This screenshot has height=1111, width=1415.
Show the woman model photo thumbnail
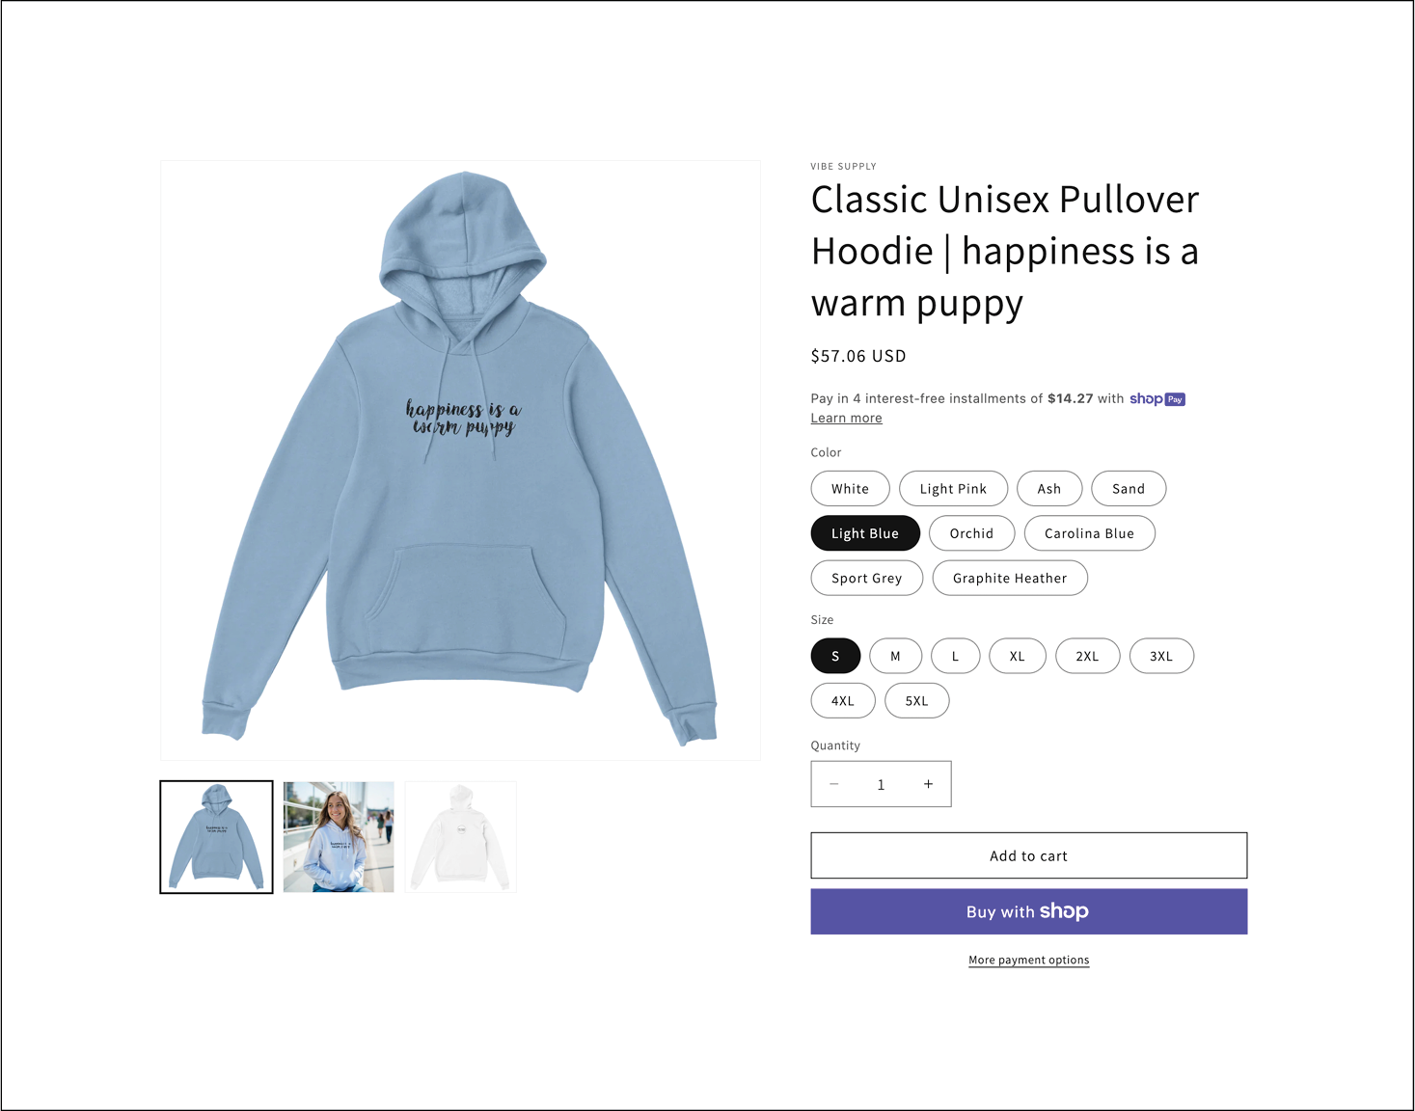click(339, 837)
